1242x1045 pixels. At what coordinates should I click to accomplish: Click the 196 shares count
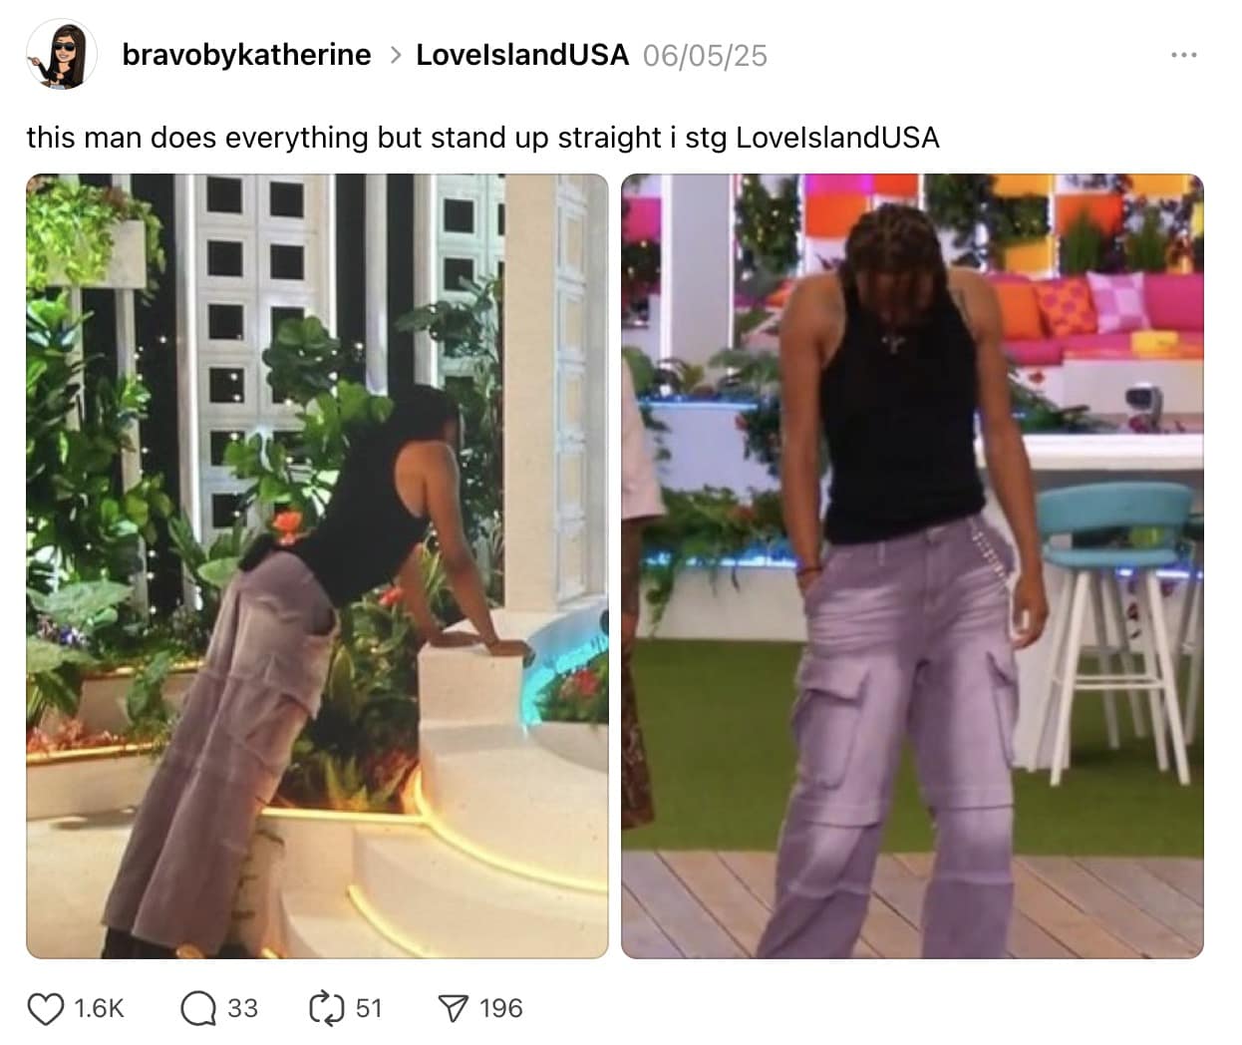coord(500,1008)
